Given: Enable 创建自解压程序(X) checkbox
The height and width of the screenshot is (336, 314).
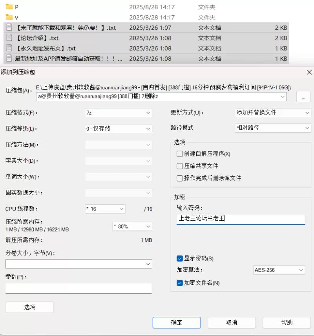Looking at the screenshot, I should pyautogui.click(x=179, y=154).
